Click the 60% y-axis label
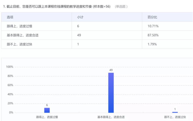Screen dimensions: 193x121 [10, 85]
